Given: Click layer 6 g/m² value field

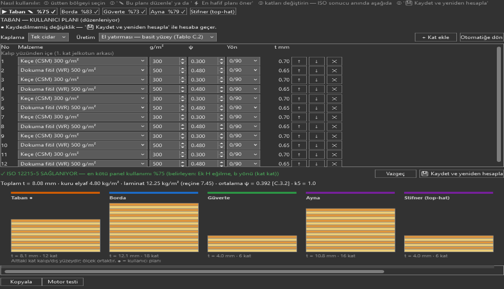Looking at the screenshot, I should click(164, 108).
